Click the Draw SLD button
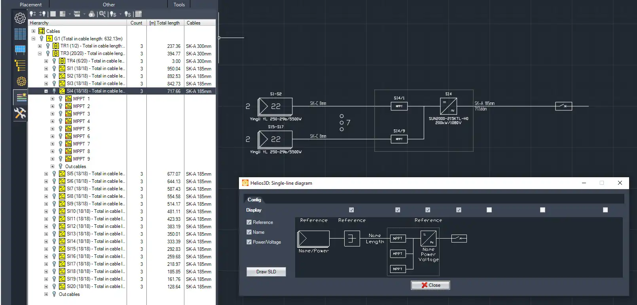This screenshot has height=305, width=637. pos(266,272)
